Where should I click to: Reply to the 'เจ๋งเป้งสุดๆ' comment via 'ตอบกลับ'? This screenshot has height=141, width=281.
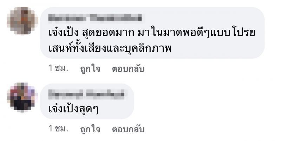point(128,129)
